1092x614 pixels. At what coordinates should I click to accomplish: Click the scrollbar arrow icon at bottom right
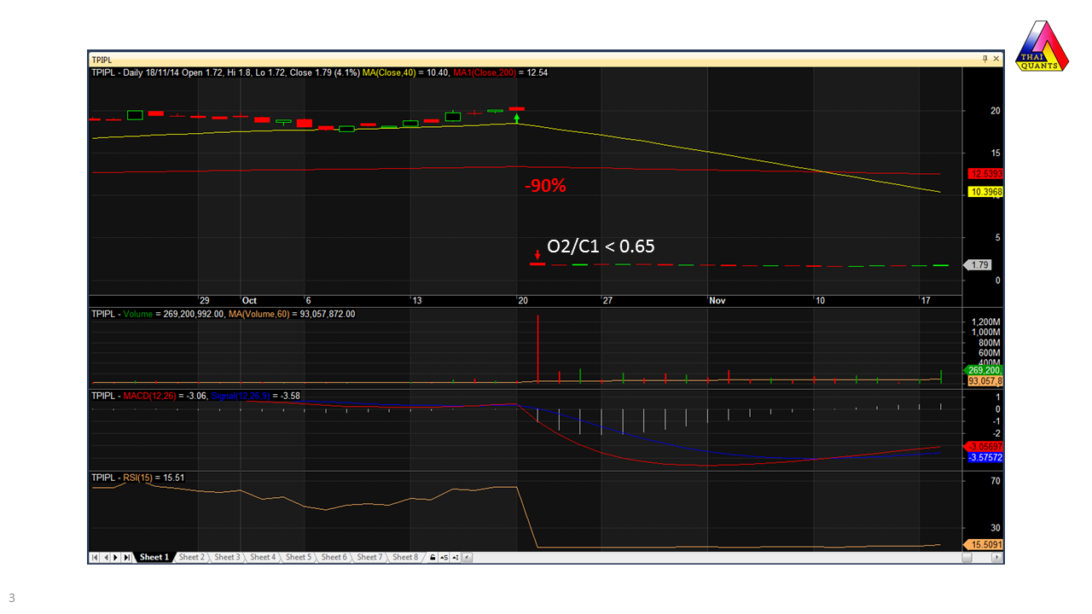pyautogui.click(x=996, y=557)
